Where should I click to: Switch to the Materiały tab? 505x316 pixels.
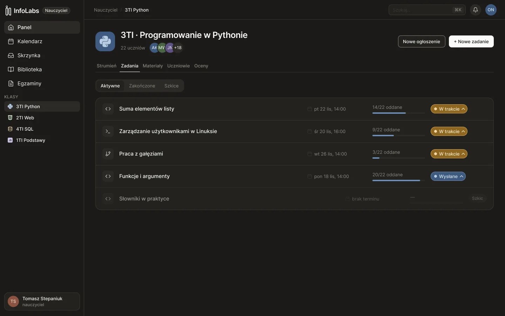click(153, 66)
